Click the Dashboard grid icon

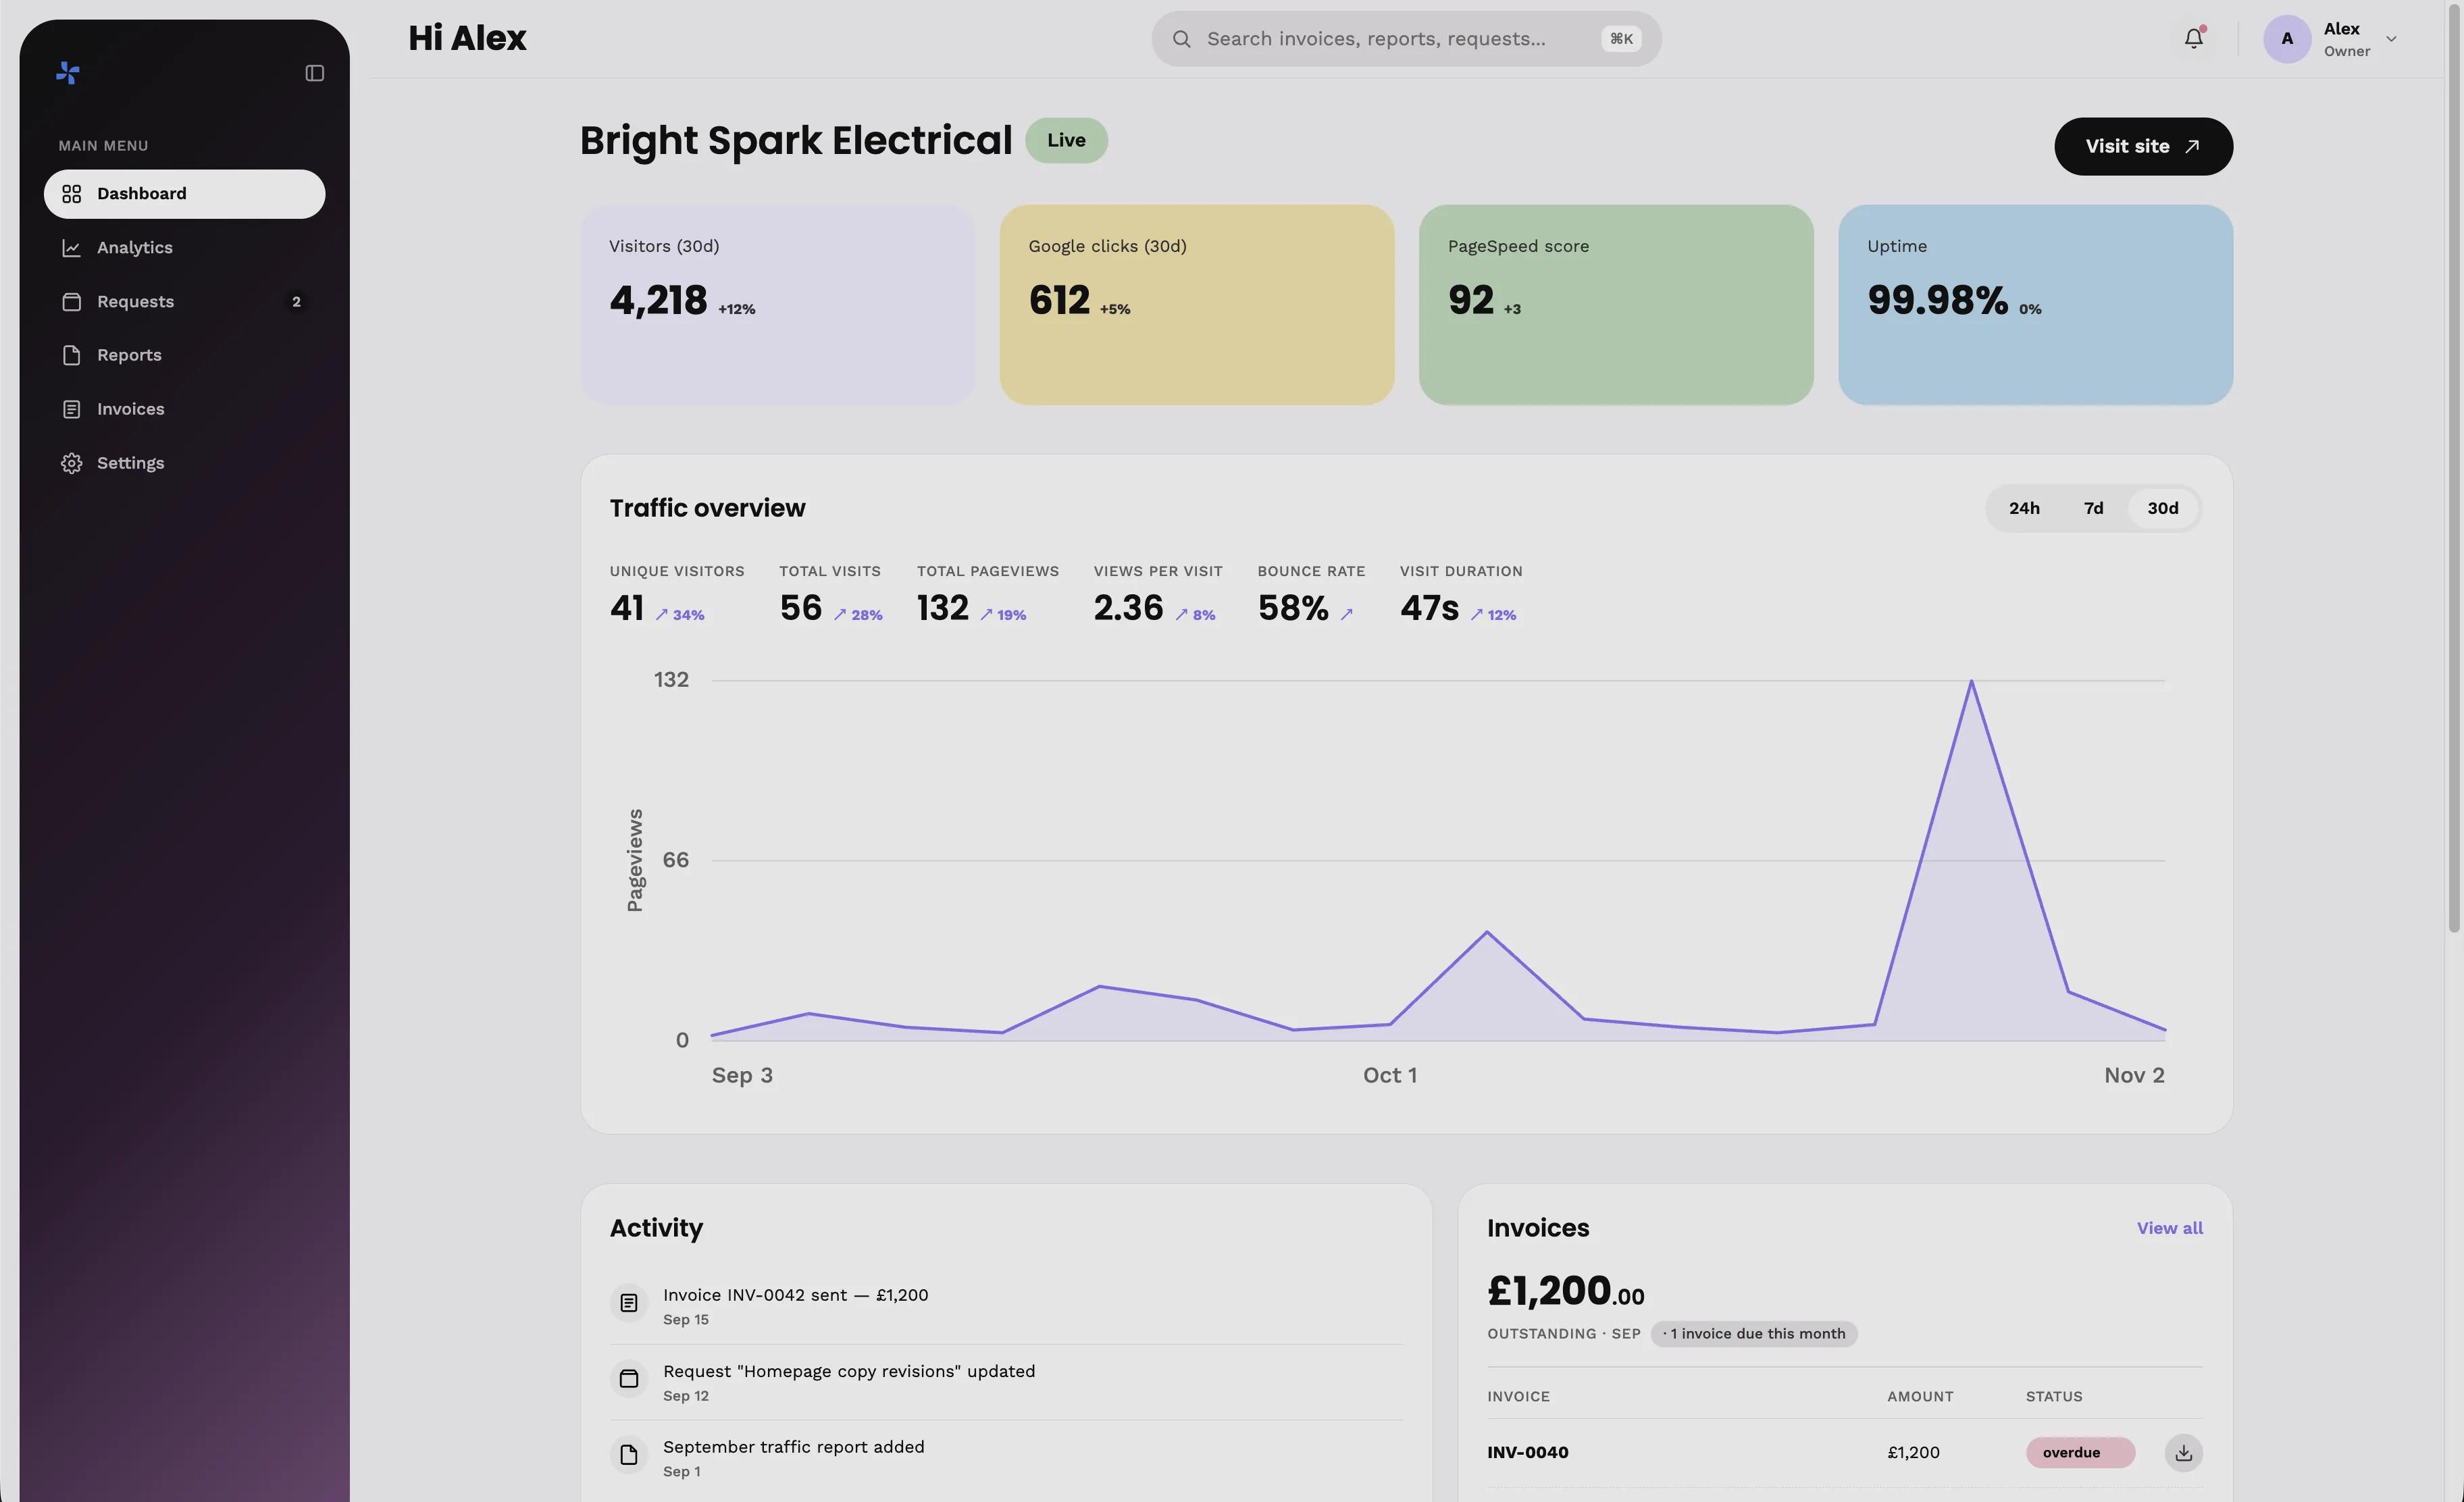pos(71,194)
